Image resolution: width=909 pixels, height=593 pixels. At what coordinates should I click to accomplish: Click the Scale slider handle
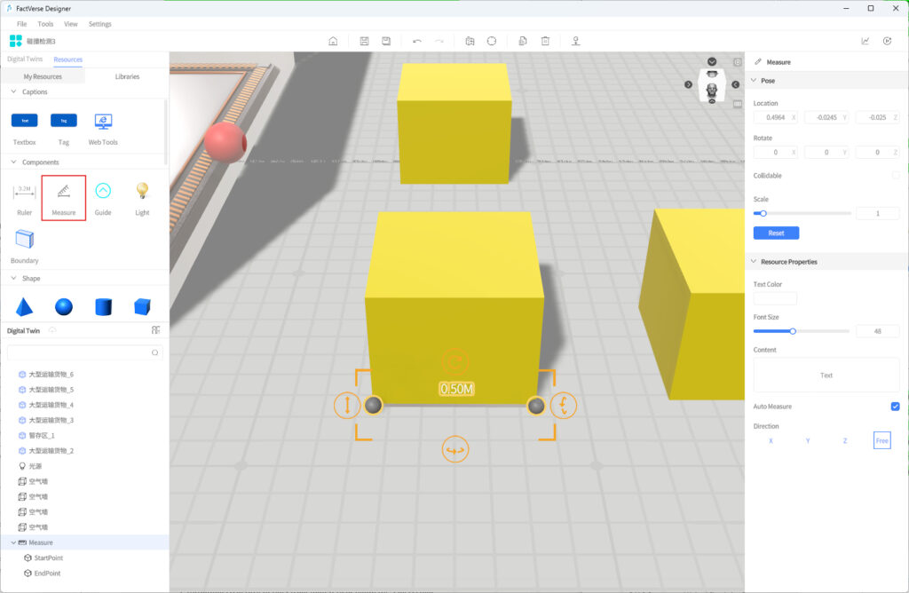click(x=763, y=213)
